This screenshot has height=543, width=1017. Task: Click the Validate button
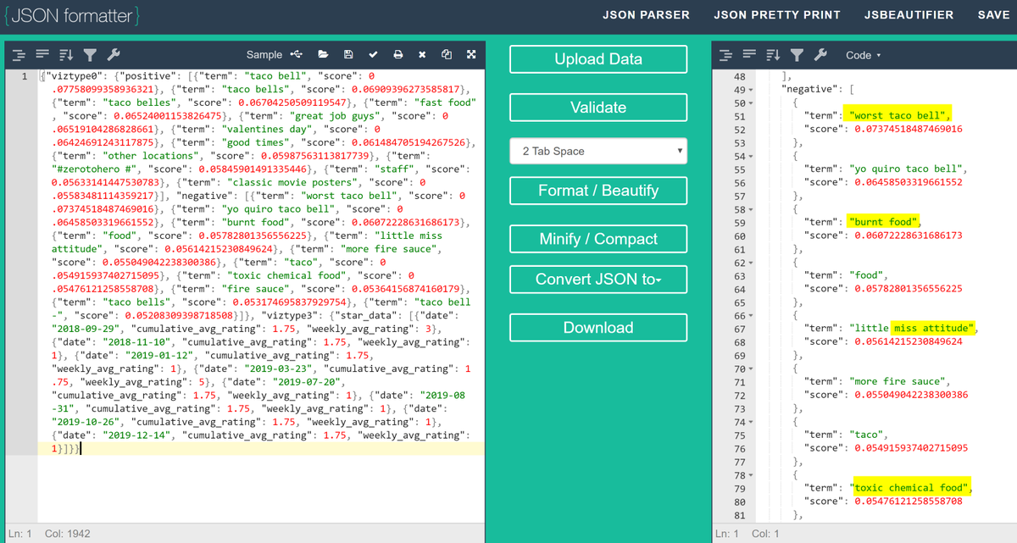(598, 108)
